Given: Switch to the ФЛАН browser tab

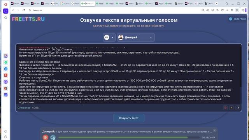Looking at the screenshot, I should pyautogui.click(x=139, y=3).
